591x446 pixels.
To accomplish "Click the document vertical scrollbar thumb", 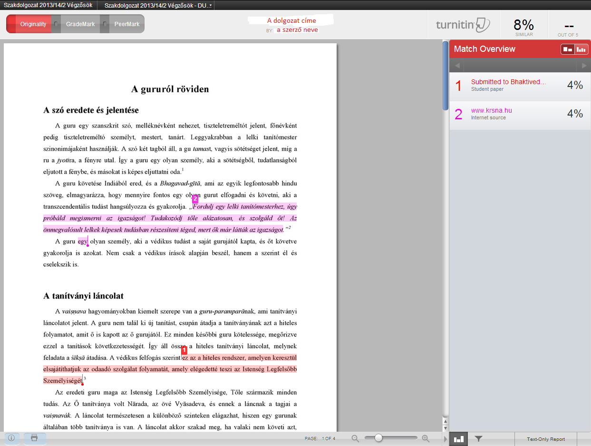I will (x=445, y=76).
